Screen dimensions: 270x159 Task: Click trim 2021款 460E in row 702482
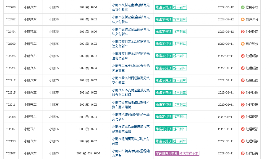pos(88,19)
